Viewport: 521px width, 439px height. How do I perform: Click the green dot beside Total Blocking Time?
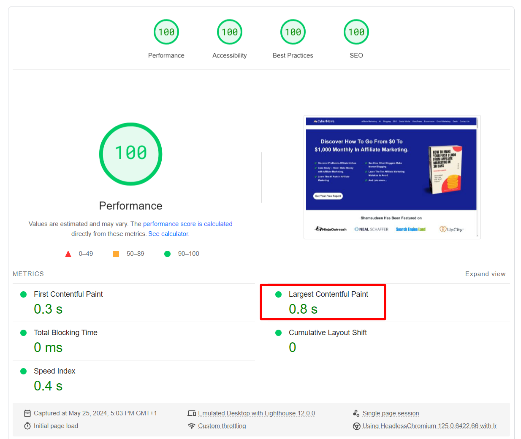coord(24,333)
